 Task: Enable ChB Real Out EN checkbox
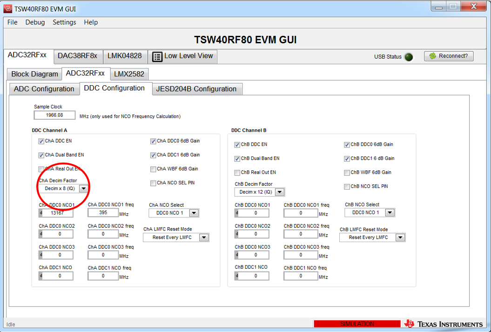tap(237, 173)
